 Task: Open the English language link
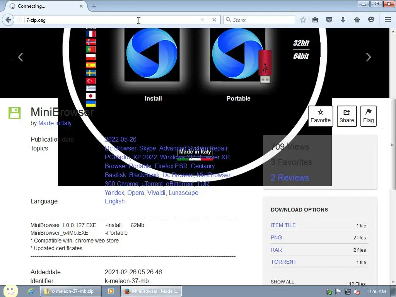click(x=114, y=201)
